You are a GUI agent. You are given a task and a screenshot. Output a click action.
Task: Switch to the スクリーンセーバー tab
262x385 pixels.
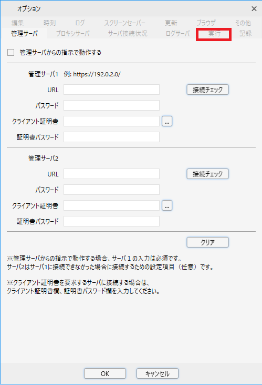pos(125,23)
